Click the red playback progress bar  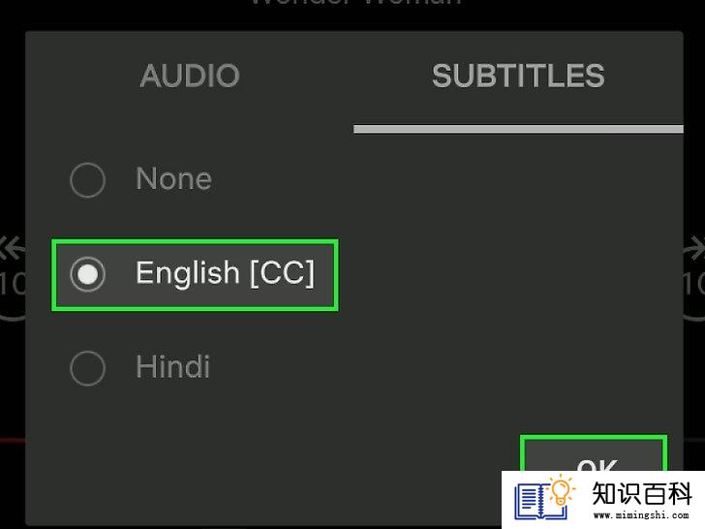coord(13,441)
